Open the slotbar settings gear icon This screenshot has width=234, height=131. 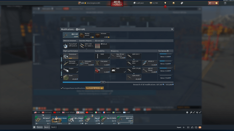click(34, 127)
